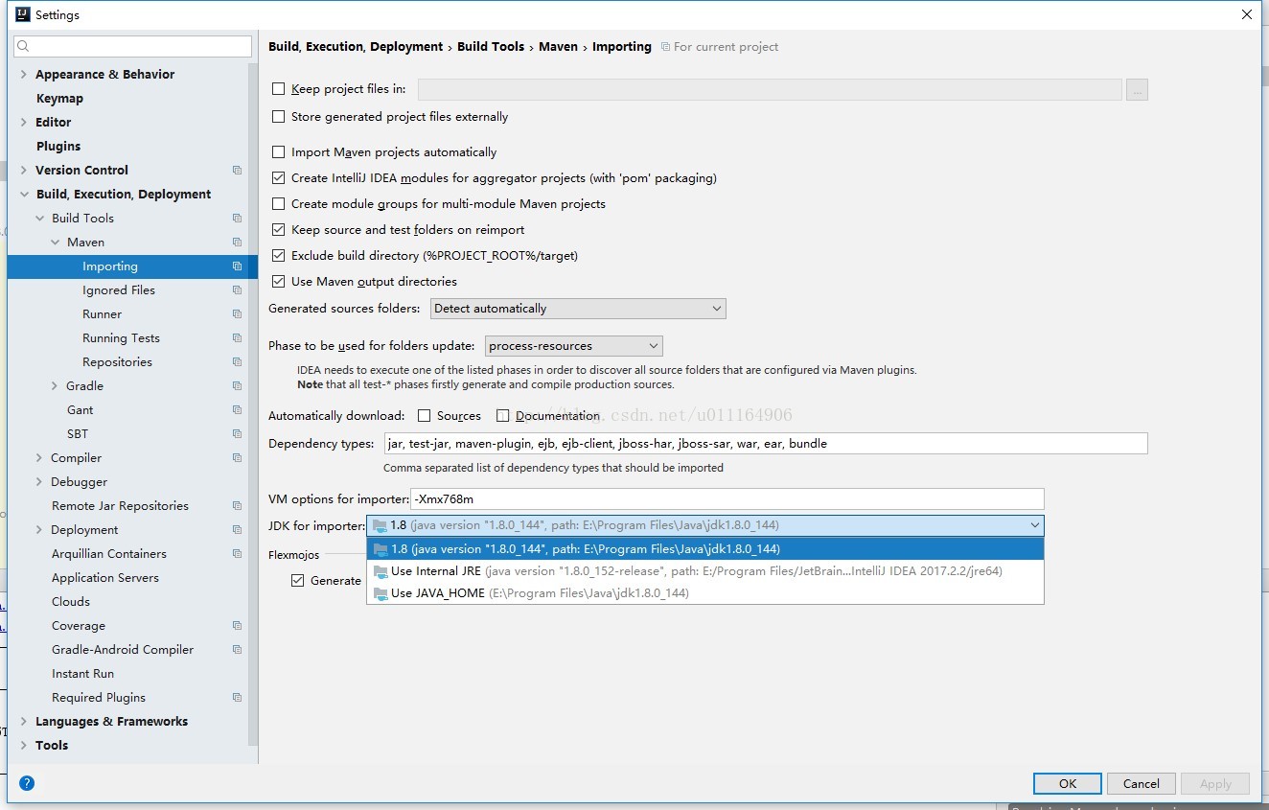The image size is (1269, 810).
Task: Toggle Keep project files in checkbox
Action: [x=279, y=89]
